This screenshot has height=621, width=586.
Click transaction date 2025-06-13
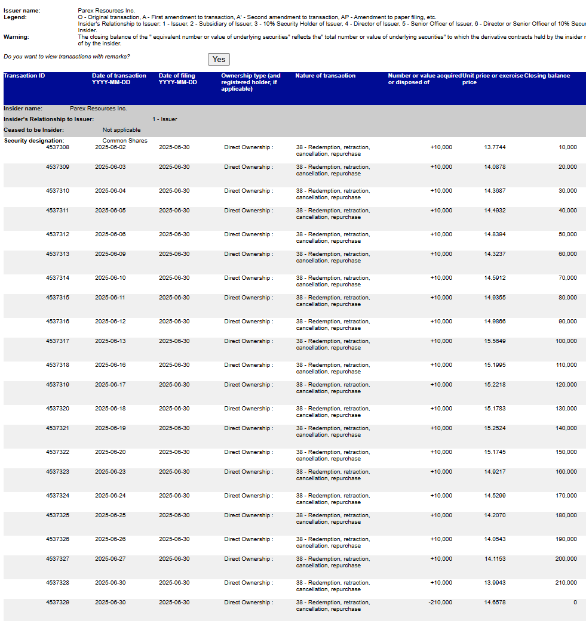[x=111, y=341]
